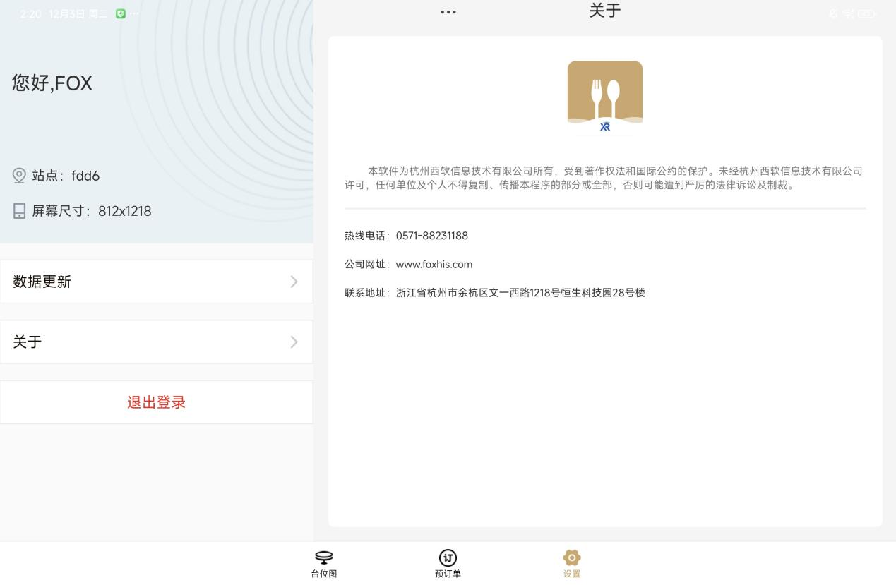
Task: Tap the location pin icon beside 站点
Action: (20, 176)
